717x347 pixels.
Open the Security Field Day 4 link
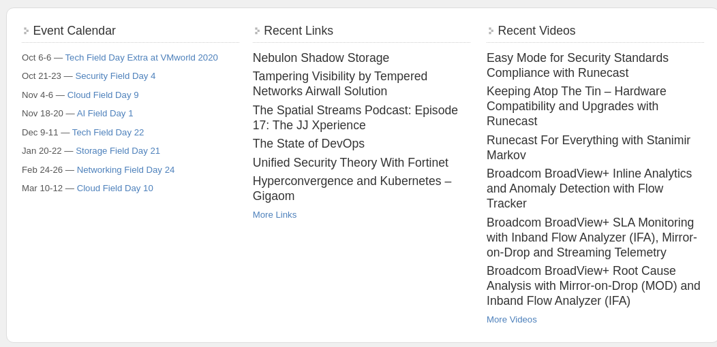tap(115, 76)
